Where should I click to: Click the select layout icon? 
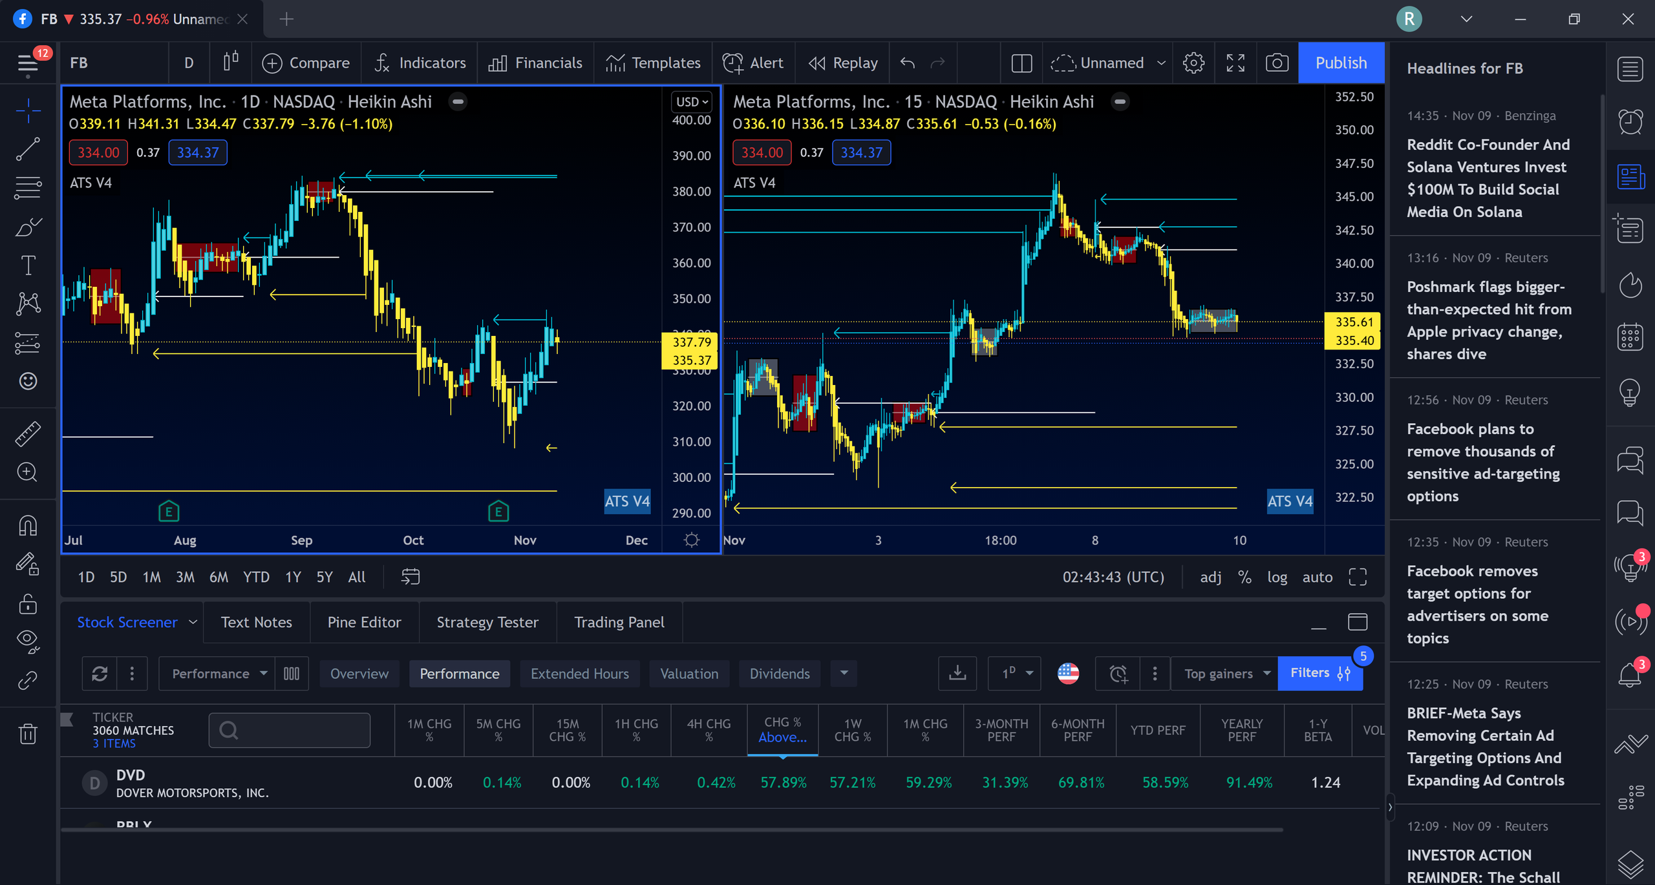tap(1021, 63)
